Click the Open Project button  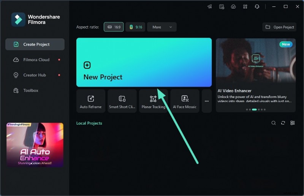(279, 27)
